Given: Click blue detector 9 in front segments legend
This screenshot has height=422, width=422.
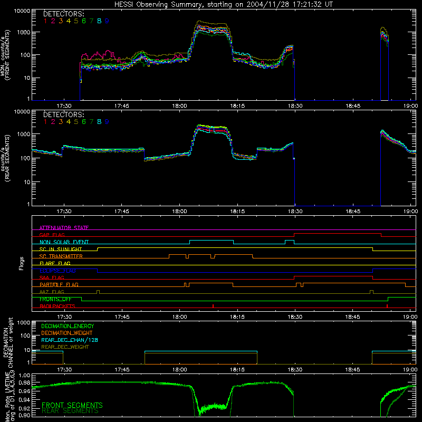Looking at the screenshot, I should click(107, 21).
